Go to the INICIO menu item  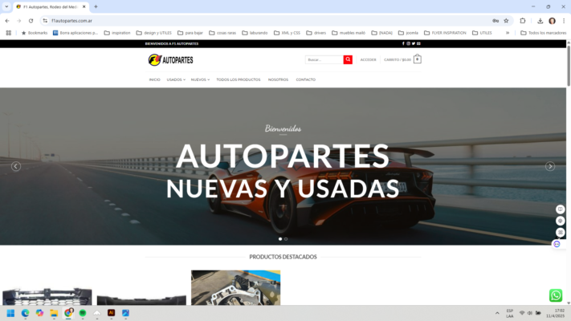pyautogui.click(x=154, y=79)
